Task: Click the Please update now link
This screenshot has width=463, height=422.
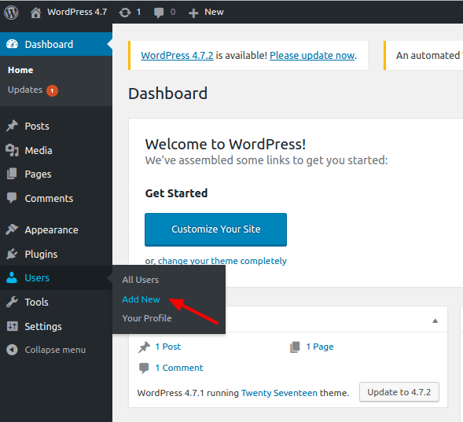Action: [x=312, y=56]
